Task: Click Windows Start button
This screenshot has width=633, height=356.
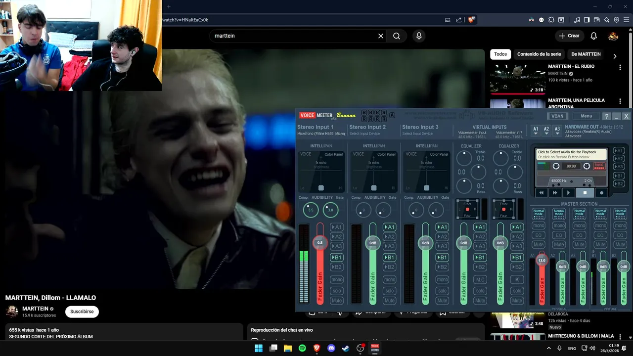Action: [259, 348]
